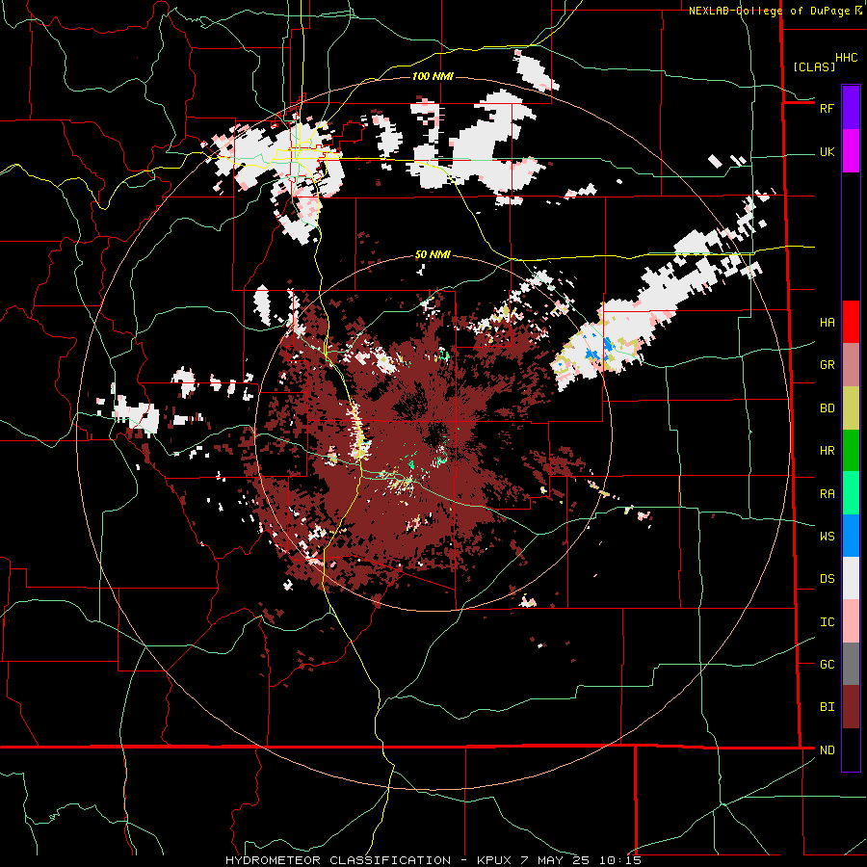Click the ND black swatch in legend

pyautogui.click(x=851, y=749)
